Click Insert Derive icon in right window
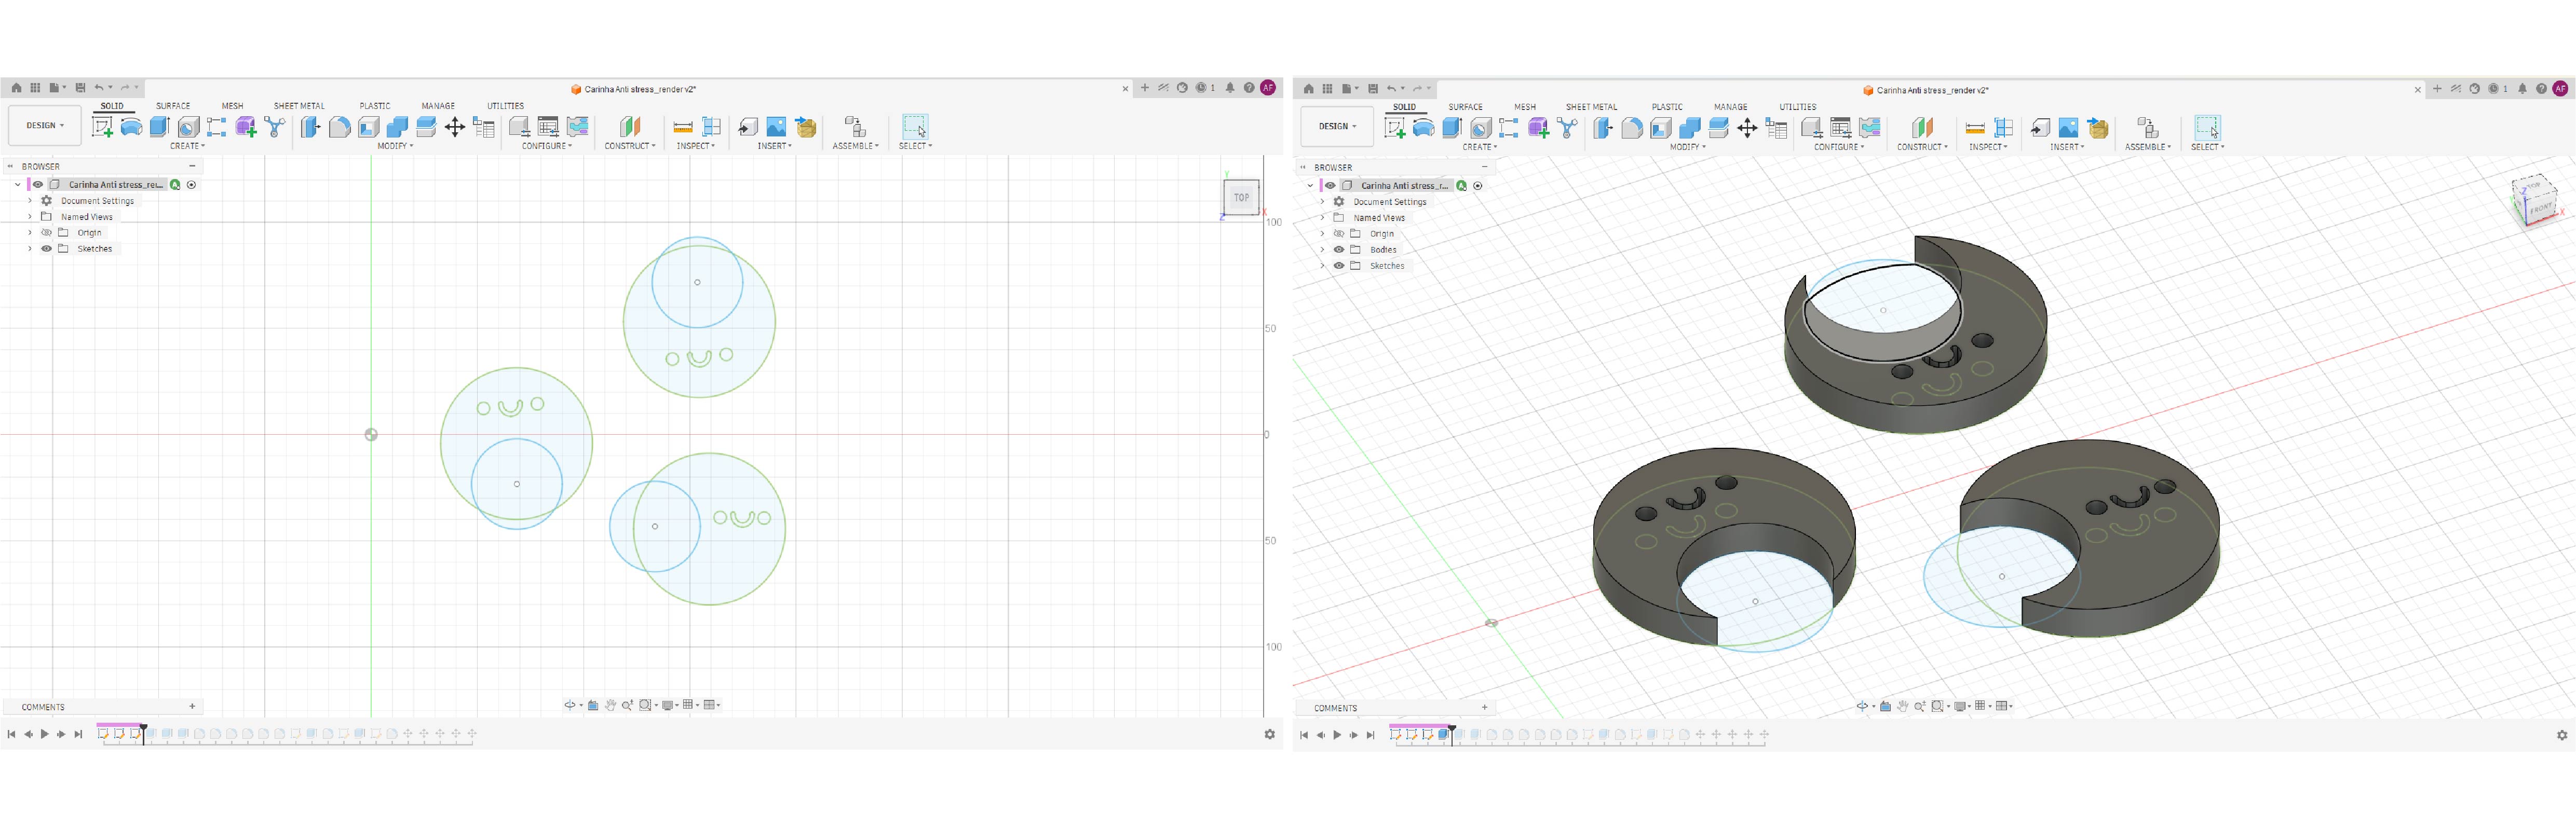The width and height of the screenshot is (2576, 827). [2040, 128]
